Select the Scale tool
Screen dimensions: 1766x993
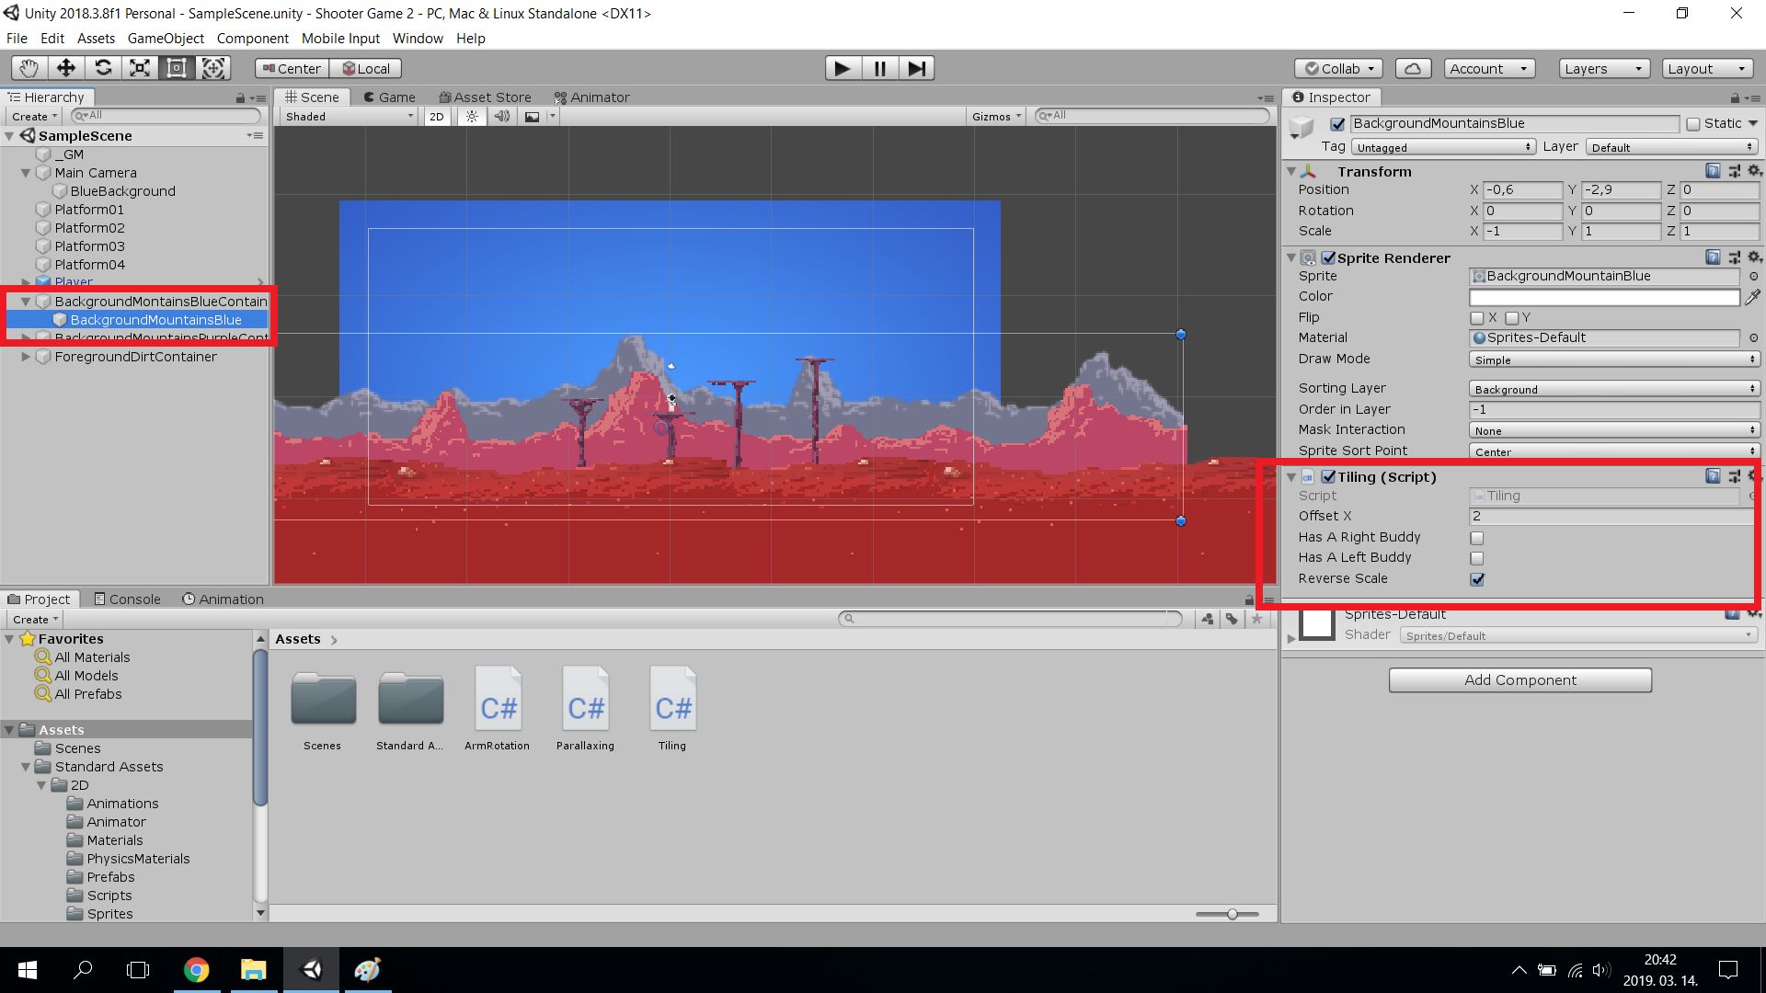click(x=140, y=68)
